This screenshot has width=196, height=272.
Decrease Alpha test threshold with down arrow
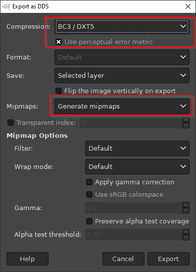point(186,237)
